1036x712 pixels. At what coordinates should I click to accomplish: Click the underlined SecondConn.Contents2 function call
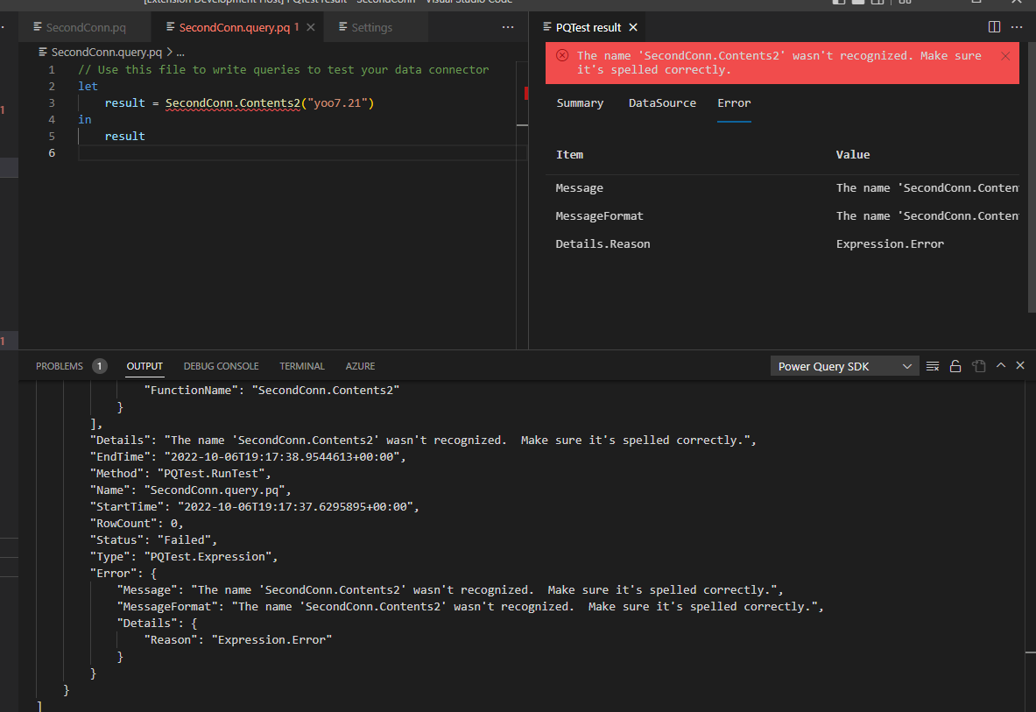pos(233,103)
